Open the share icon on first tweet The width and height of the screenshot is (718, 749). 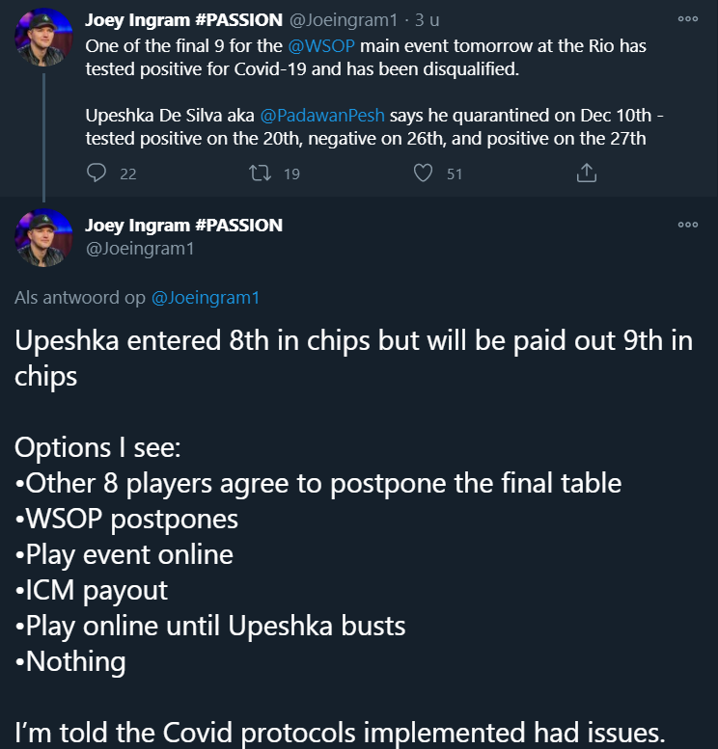coord(586,174)
